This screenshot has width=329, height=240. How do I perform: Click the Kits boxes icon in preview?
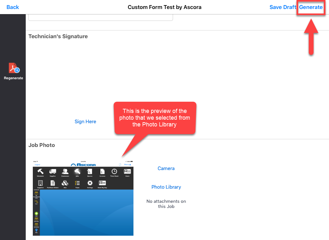(65, 183)
